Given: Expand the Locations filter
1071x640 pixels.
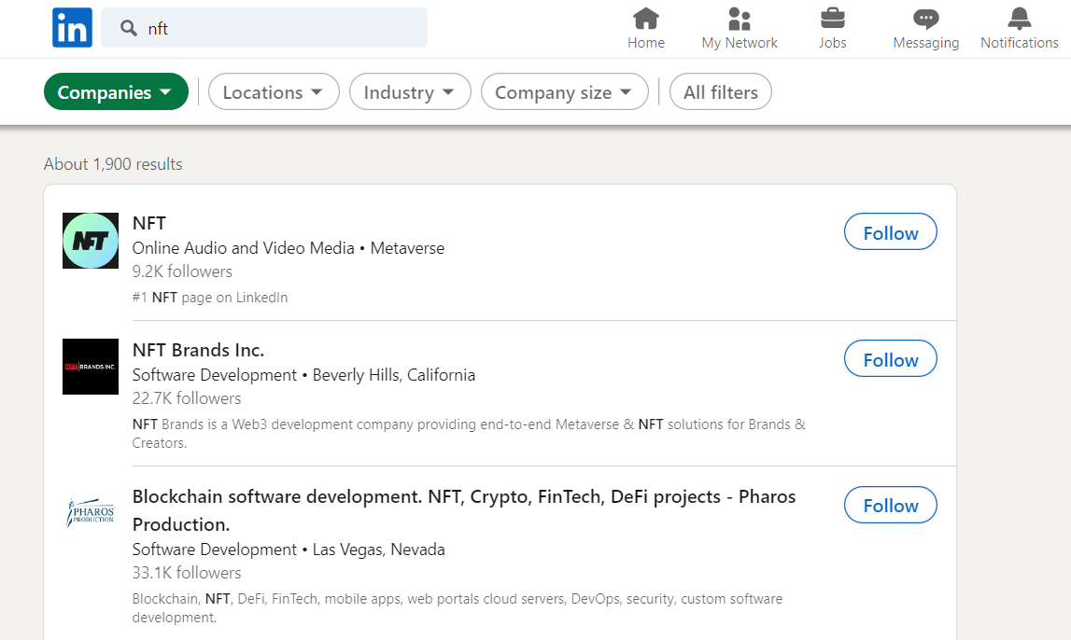Looking at the screenshot, I should (x=274, y=91).
